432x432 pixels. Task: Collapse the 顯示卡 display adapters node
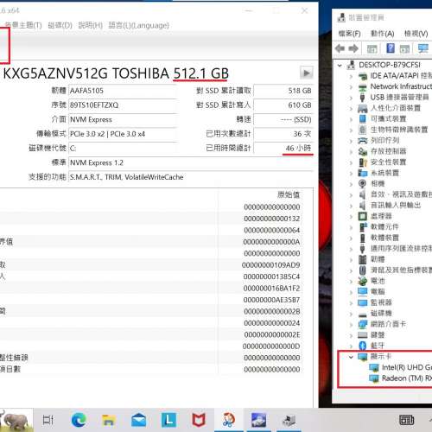(351, 357)
